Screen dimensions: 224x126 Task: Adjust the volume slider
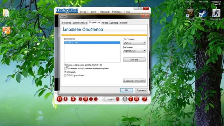[109, 99]
